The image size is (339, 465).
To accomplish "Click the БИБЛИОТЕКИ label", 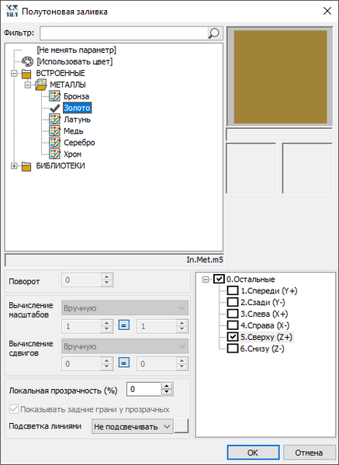I will [61, 166].
